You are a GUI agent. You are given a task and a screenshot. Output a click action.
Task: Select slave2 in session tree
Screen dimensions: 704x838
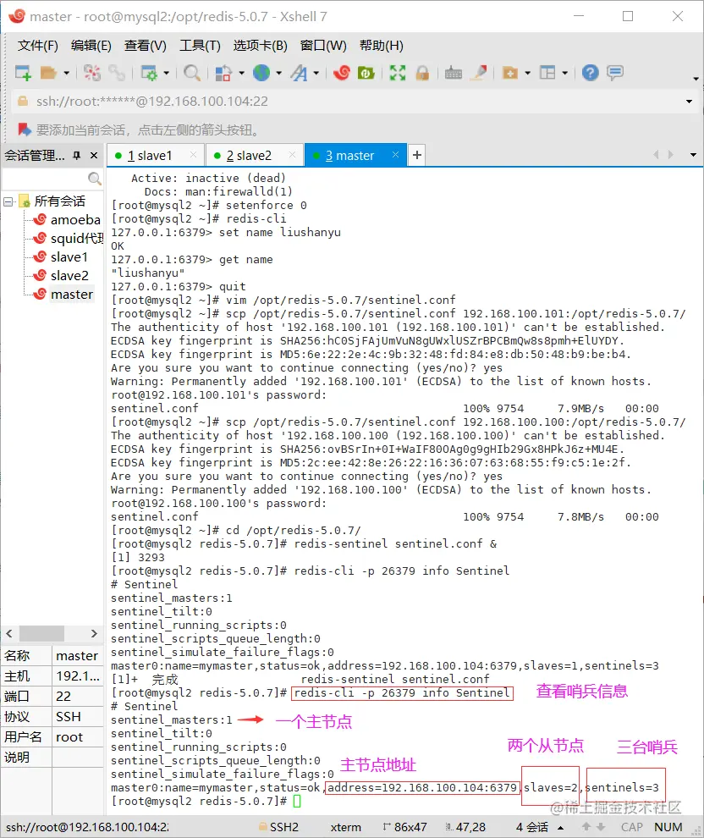69,276
